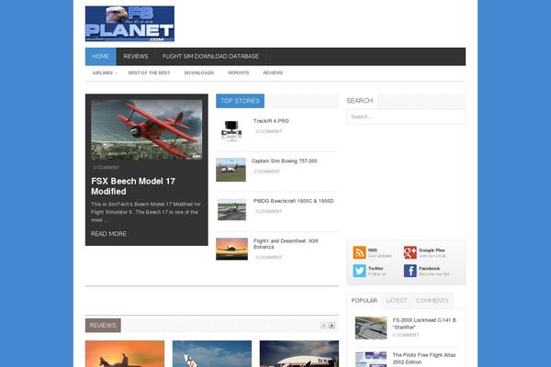The image size is (551, 367).
Task: Click the Google Plus icon
Action: pyautogui.click(x=410, y=252)
